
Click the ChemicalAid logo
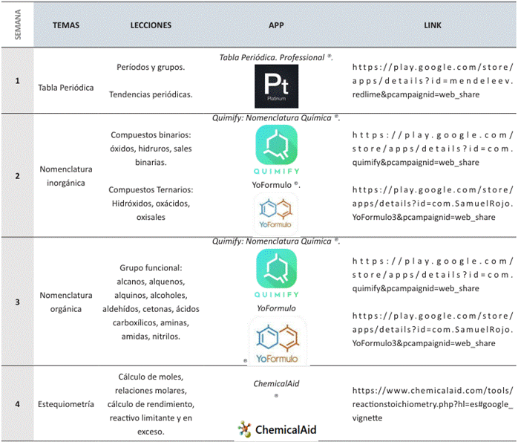pyautogui.click(x=276, y=429)
